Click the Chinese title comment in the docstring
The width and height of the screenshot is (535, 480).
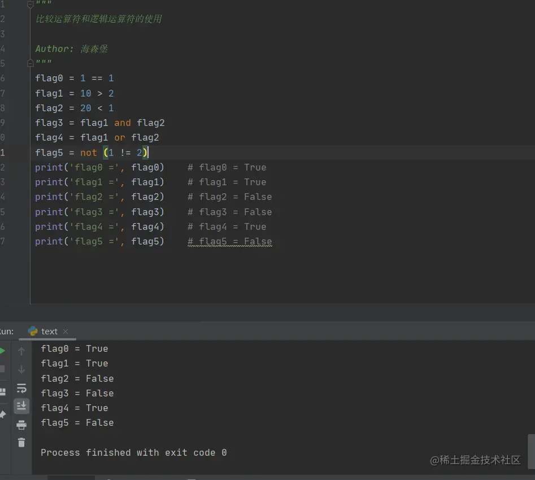(x=99, y=19)
